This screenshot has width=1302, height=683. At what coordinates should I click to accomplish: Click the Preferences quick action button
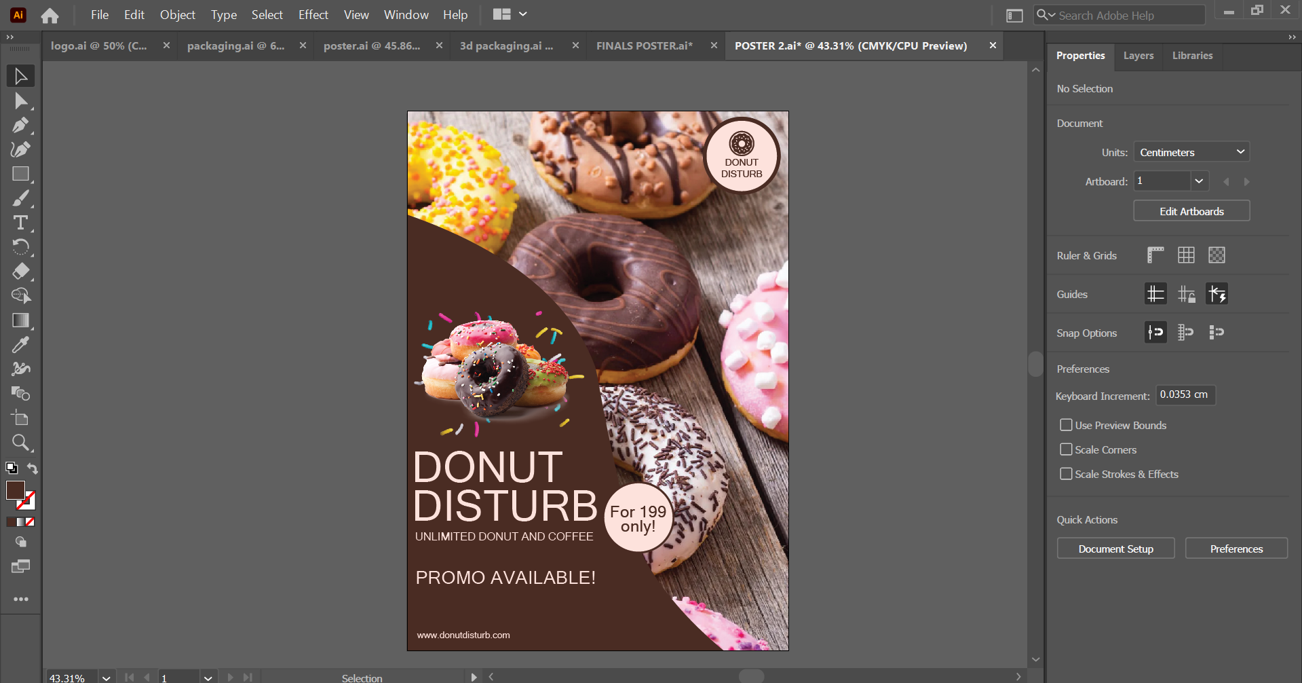(x=1236, y=549)
